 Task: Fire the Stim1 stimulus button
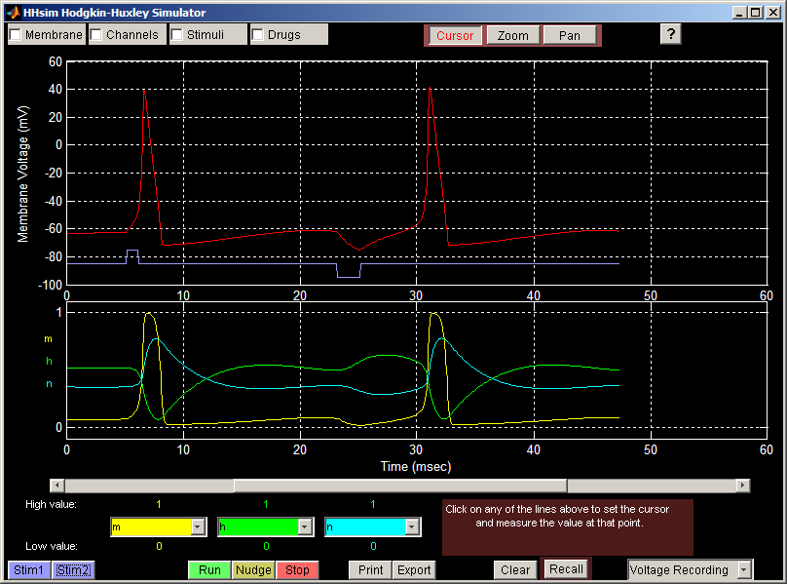tap(27, 570)
